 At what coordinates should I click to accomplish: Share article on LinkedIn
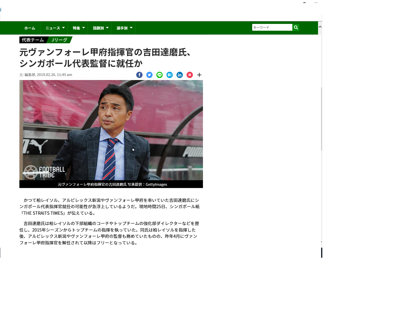click(x=180, y=75)
